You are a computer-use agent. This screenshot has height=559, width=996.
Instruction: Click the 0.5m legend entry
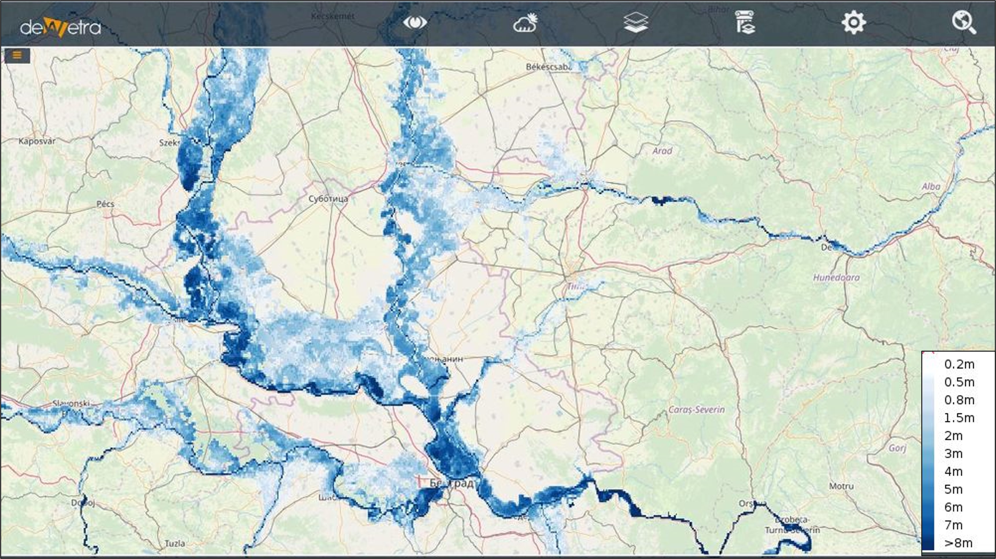959,382
